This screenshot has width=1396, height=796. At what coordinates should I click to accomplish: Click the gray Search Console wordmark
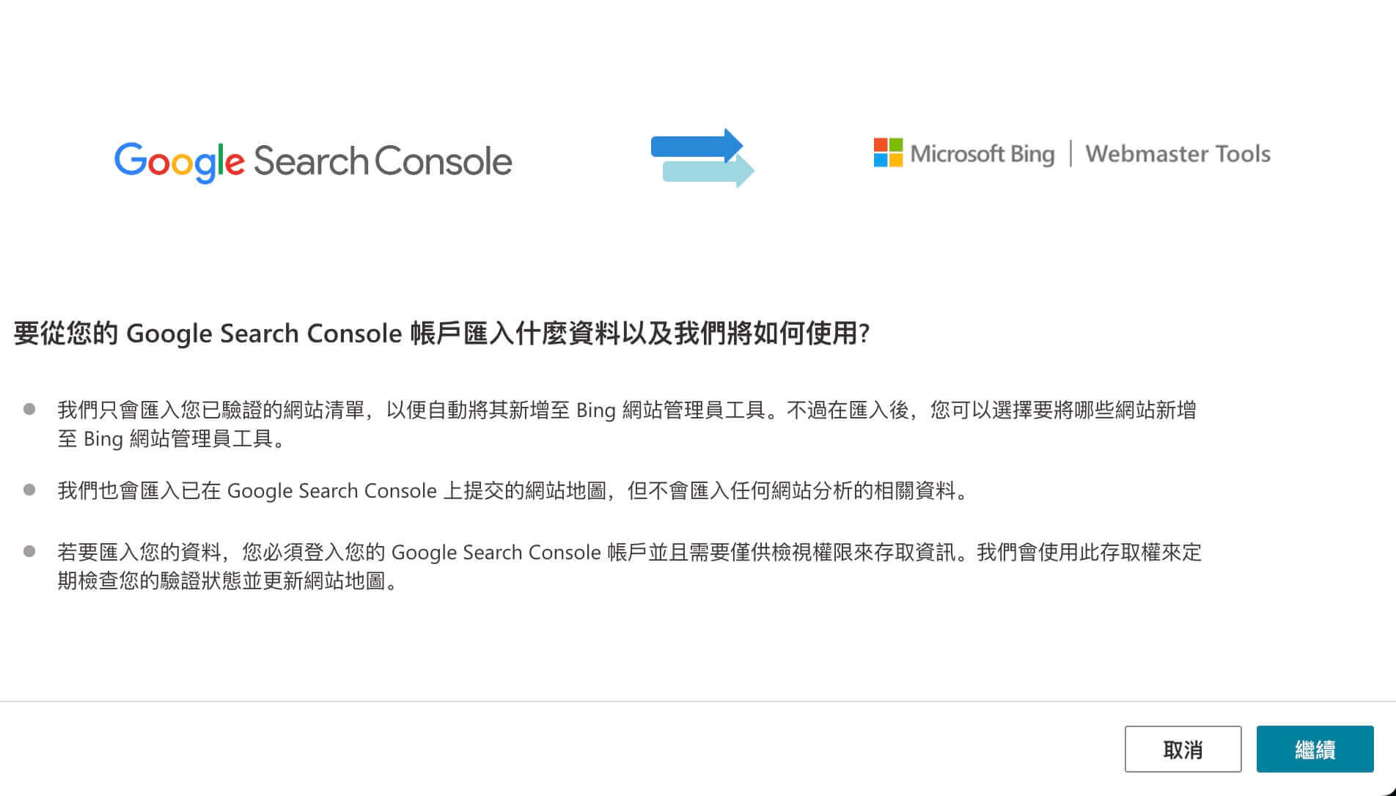382,161
